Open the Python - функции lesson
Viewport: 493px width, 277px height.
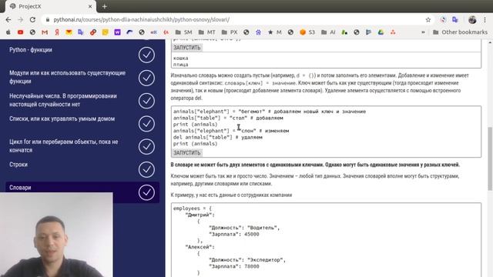(x=31, y=49)
